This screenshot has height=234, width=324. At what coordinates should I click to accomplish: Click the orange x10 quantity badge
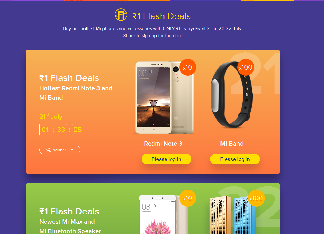click(x=187, y=67)
